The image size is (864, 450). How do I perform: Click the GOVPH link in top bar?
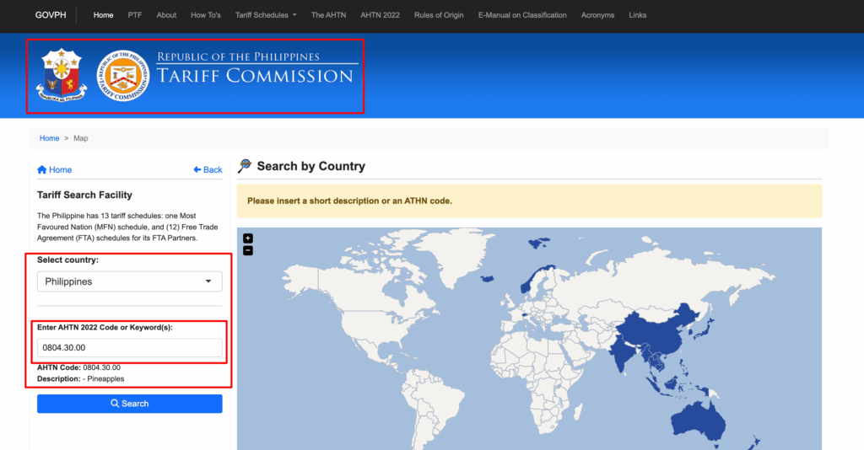pyautogui.click(x=50, y=15)
